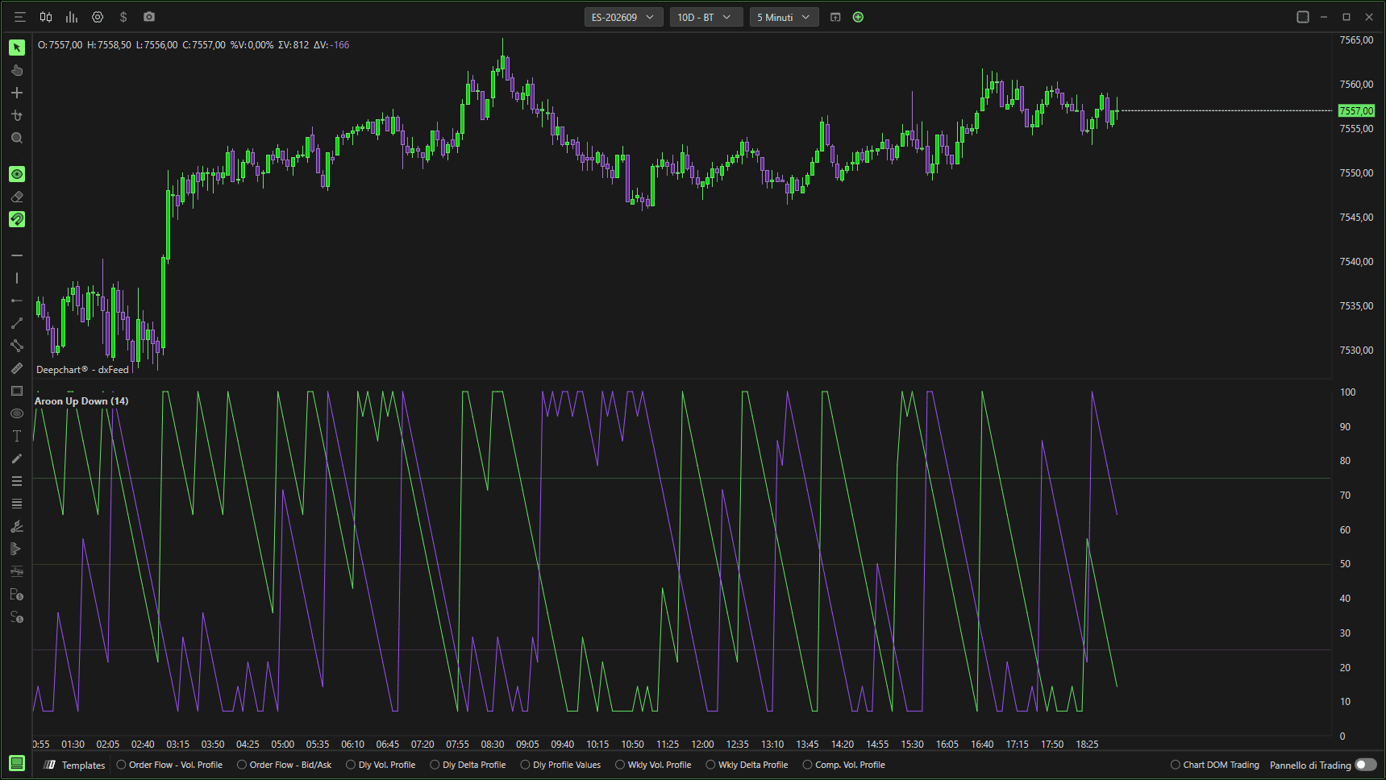Enable Chart DOM Trading option

click(x=1215, y=765)
